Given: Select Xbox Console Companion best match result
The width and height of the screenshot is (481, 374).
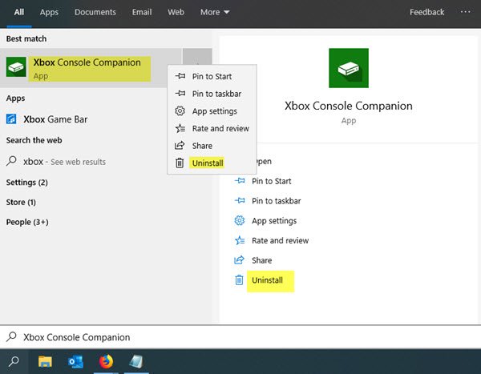Looking at the screenshot, I should (91, 68).
